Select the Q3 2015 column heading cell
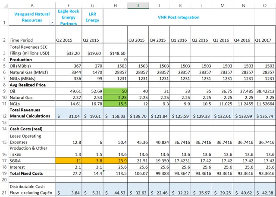 coord(138,34)
